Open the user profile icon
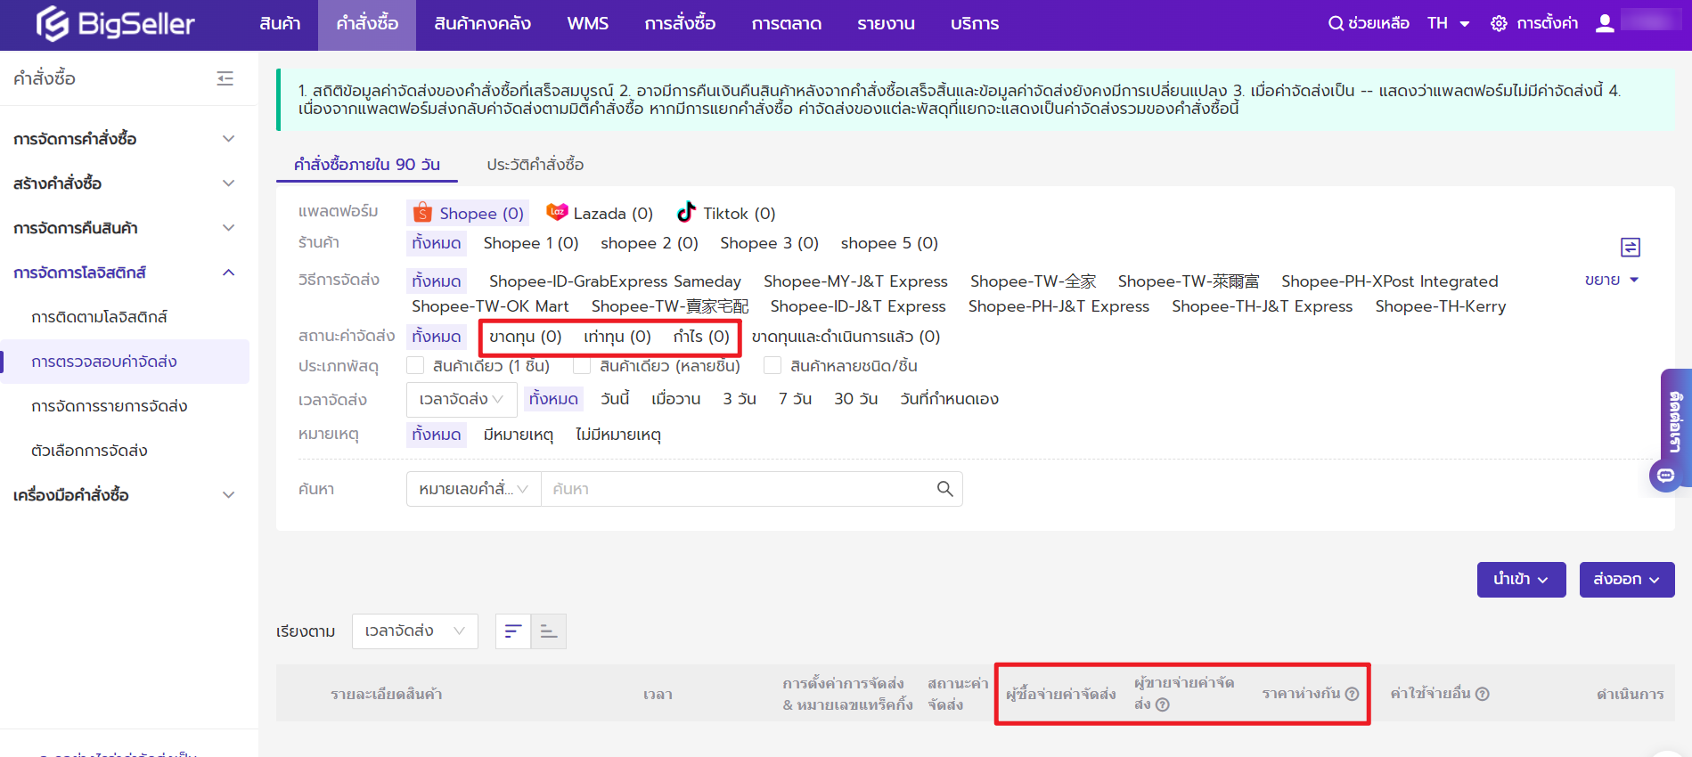 coord(1605,24)
